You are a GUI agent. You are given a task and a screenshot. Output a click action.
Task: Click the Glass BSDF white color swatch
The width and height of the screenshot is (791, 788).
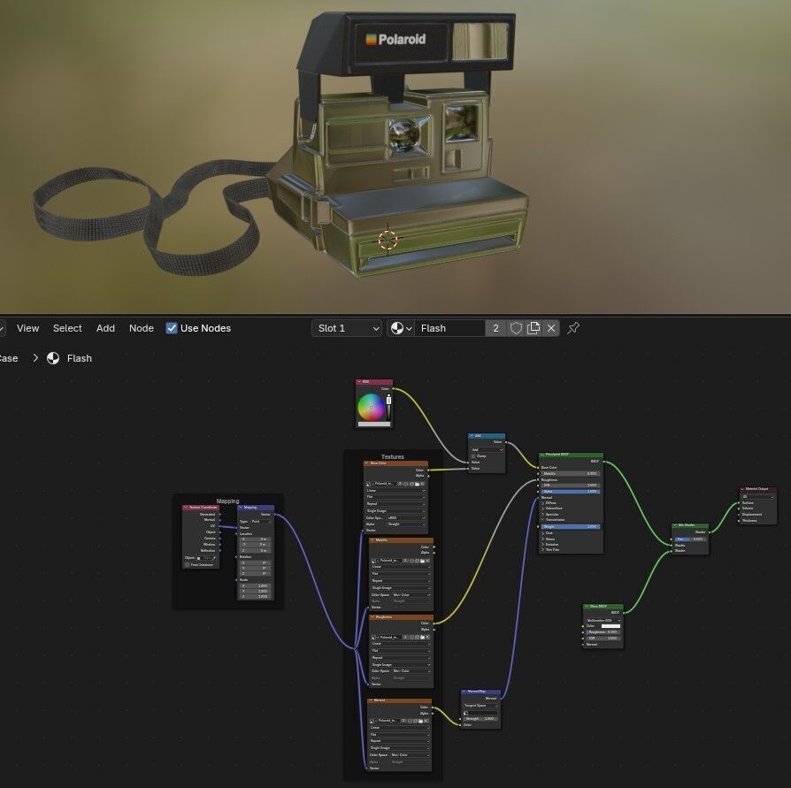click(x=611, y=626)
